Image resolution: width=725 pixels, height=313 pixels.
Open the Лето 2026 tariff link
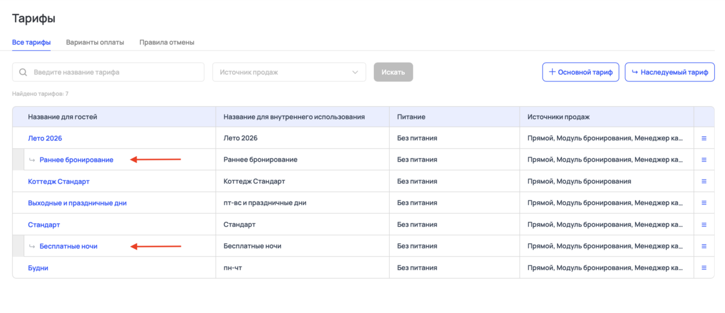point(45,138)
